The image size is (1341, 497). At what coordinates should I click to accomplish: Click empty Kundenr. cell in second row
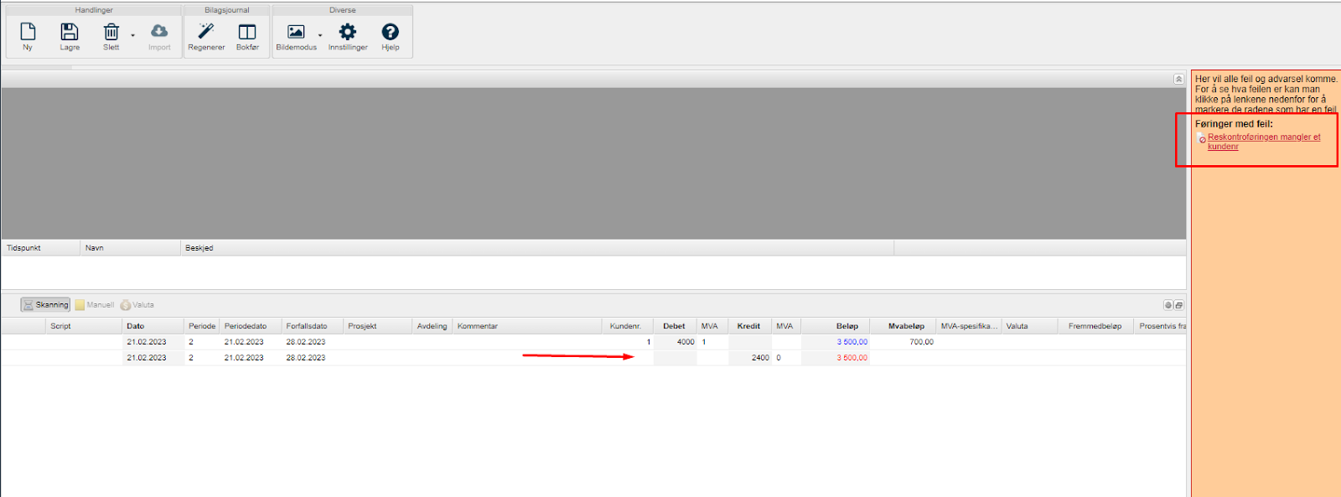627,358
